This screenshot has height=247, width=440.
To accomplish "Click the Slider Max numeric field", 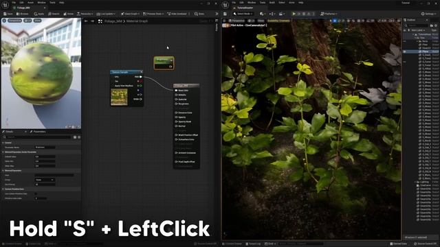I will tap(45, 166).
